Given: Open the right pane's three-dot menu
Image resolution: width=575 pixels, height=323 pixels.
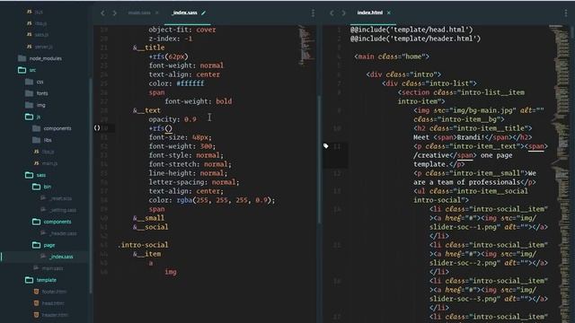Looking at the screenshot, I should pos(566,13).
